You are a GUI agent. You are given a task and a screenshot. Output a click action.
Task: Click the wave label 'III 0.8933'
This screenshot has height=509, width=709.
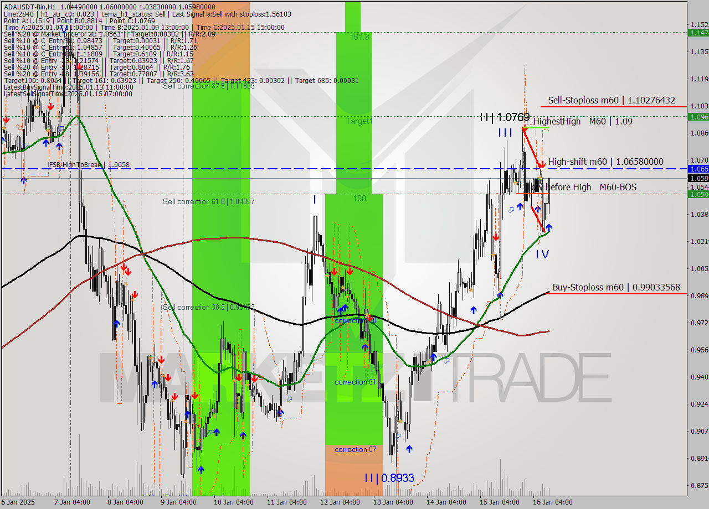[x=389, y=478]
